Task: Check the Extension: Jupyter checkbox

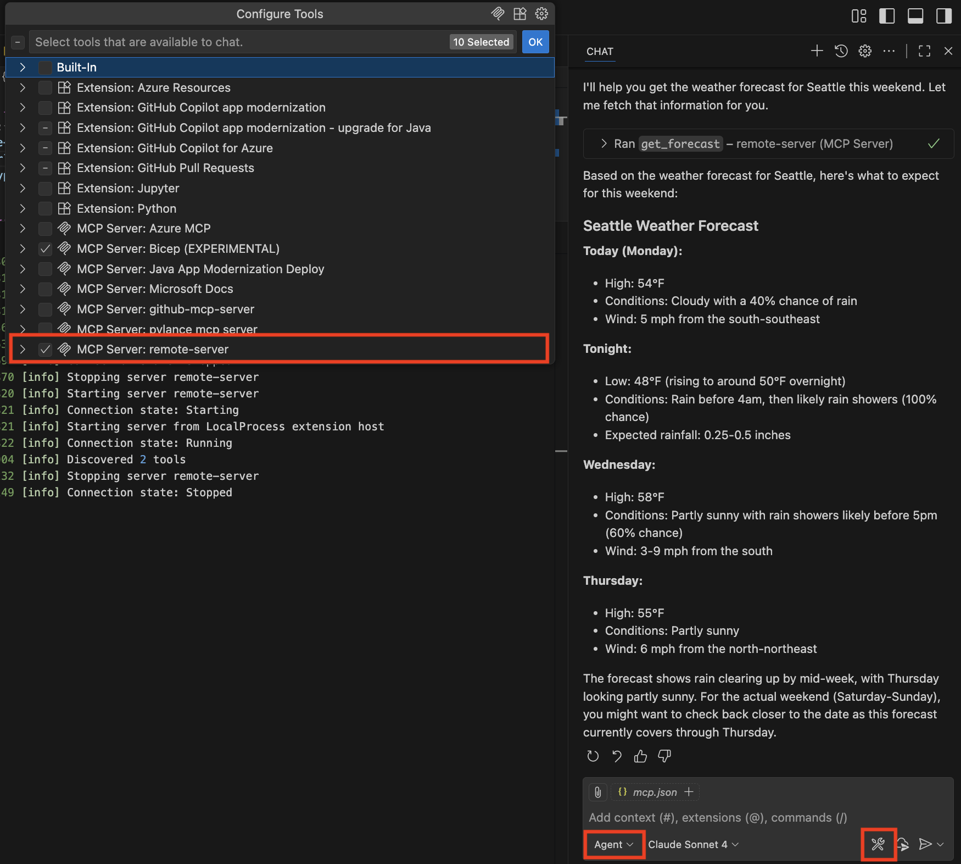Action: tap(45, 189)
